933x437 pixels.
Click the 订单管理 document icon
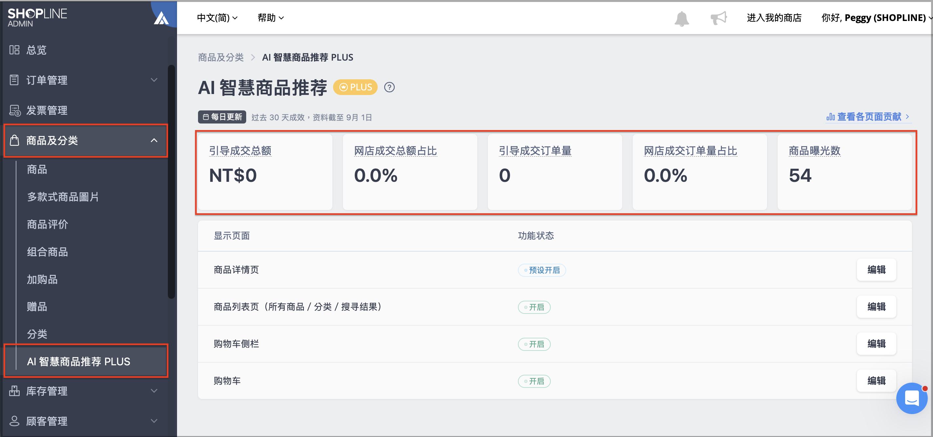point(14,80)
